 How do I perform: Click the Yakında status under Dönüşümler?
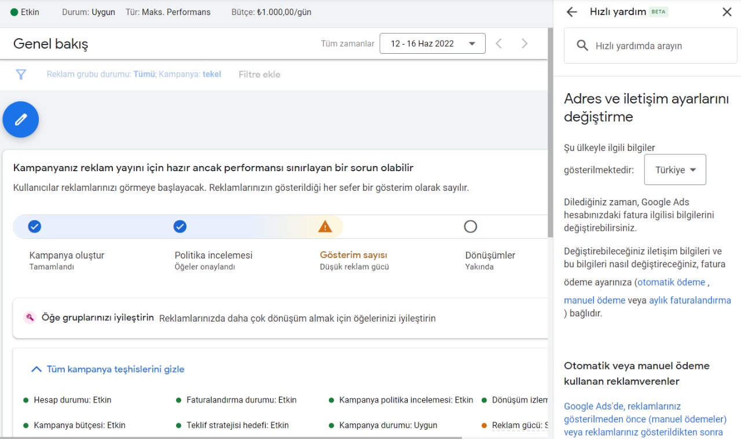point(479,267)
